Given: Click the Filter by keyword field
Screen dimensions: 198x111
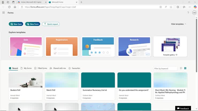Looking at the screenshot, I should tap(165, 68).
